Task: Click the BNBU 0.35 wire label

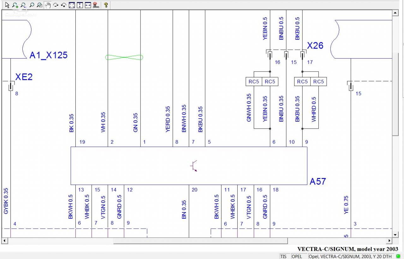Action: (281, 109)
